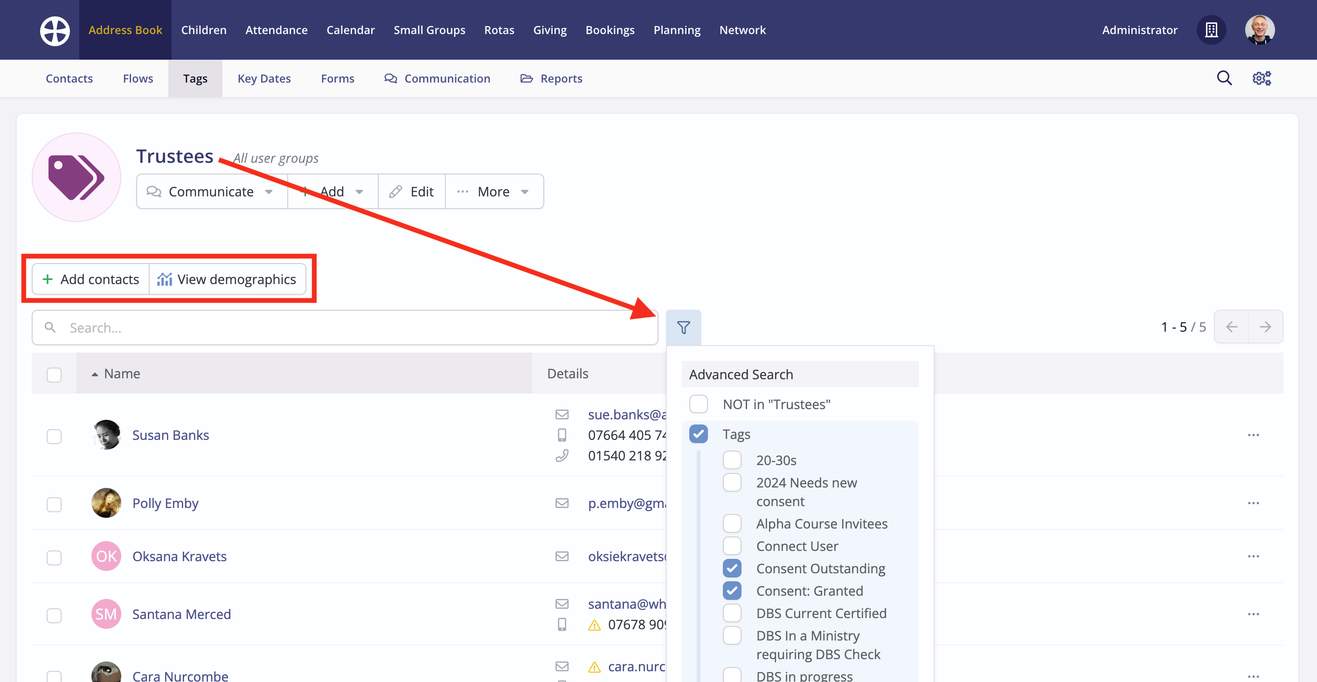The image size is (1317, 682).
Task: Click the advanced search filter funnel icon
Action: point(683,327)
